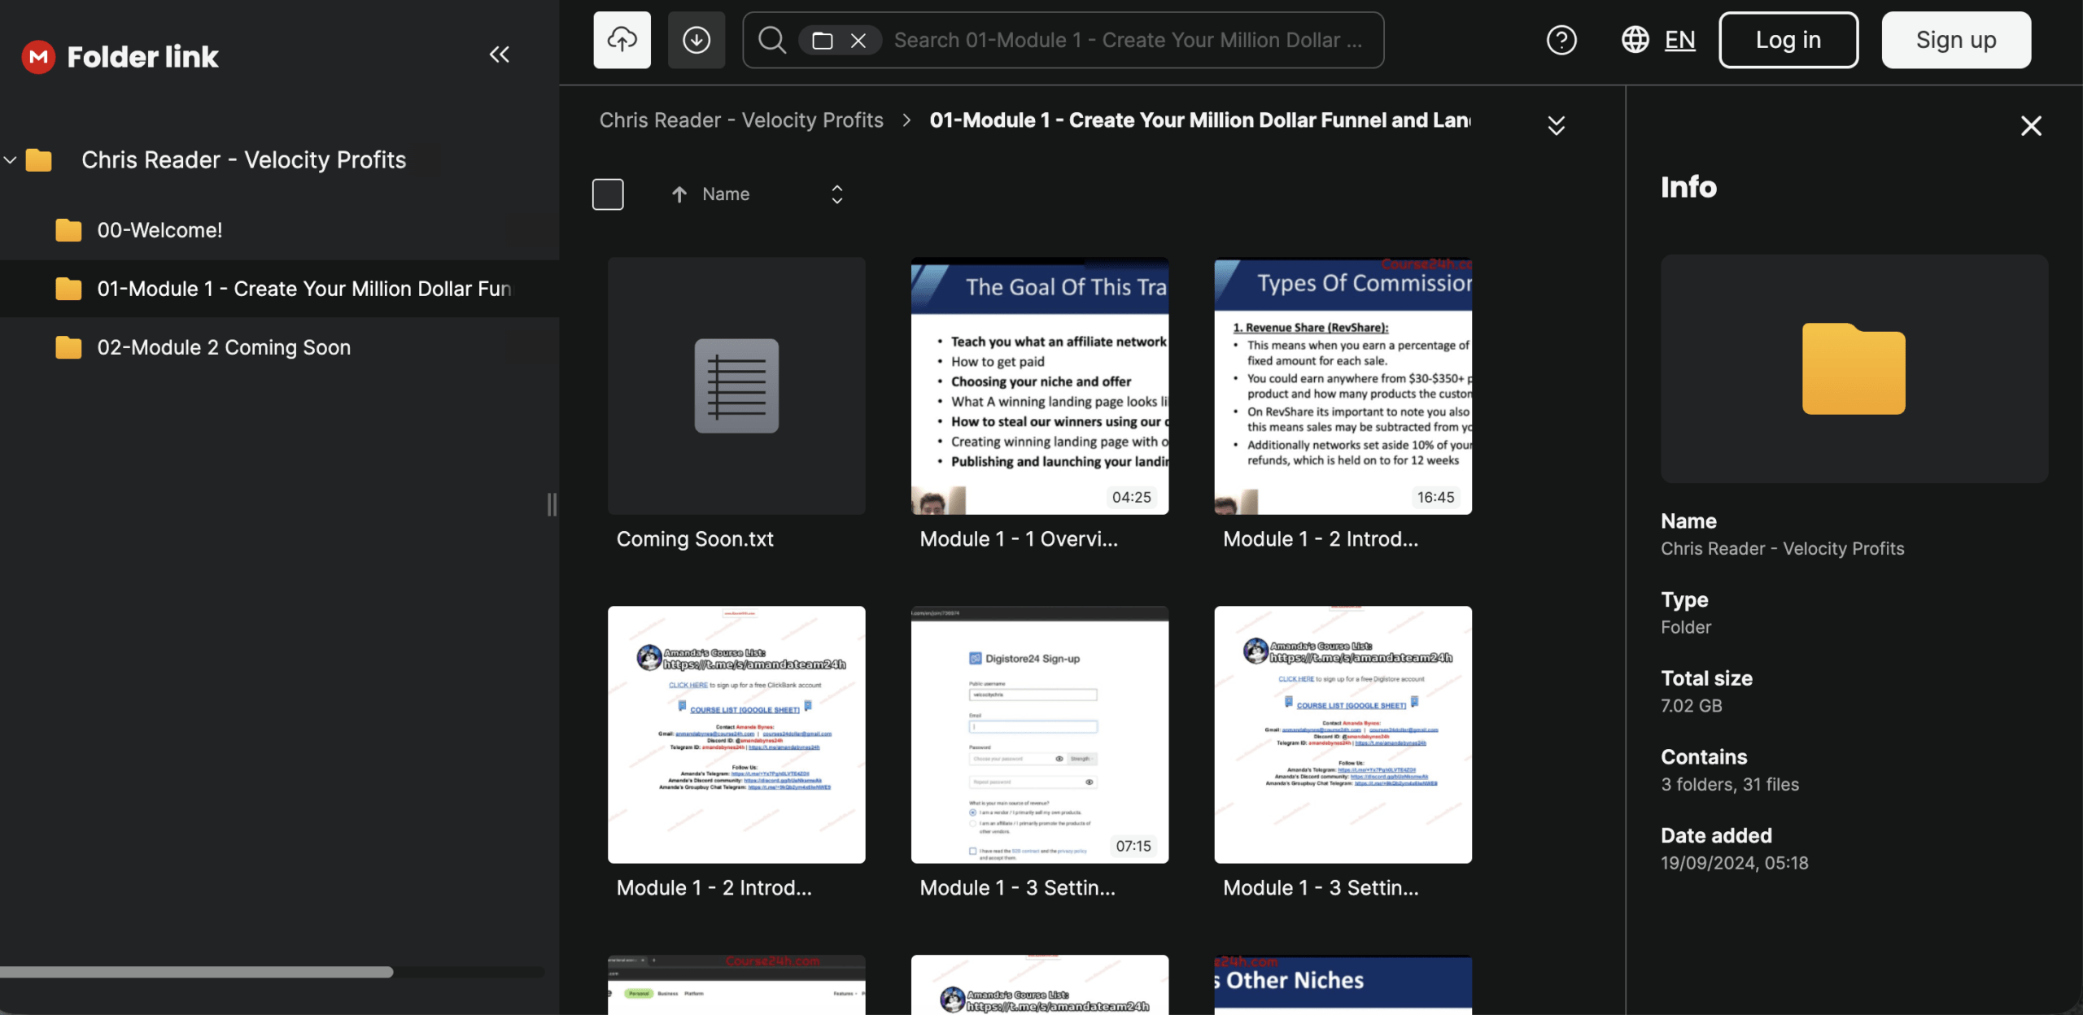Open help via question mark icon
Viewport: 2083px width, 1015px height.
(1561, 40)
